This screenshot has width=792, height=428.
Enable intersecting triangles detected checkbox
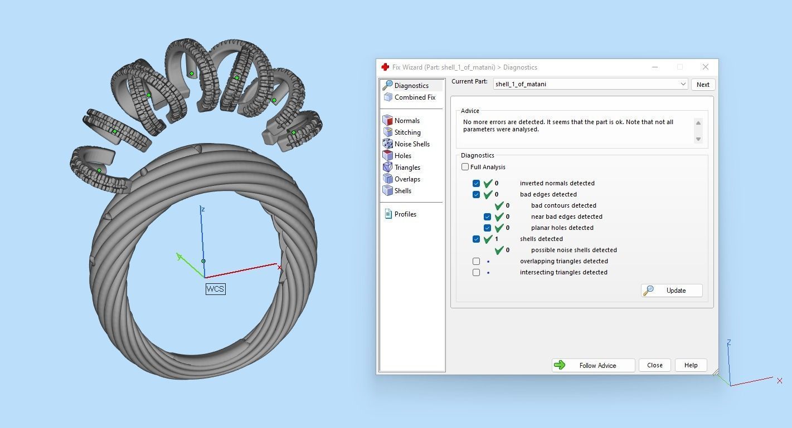coord(476,272)
